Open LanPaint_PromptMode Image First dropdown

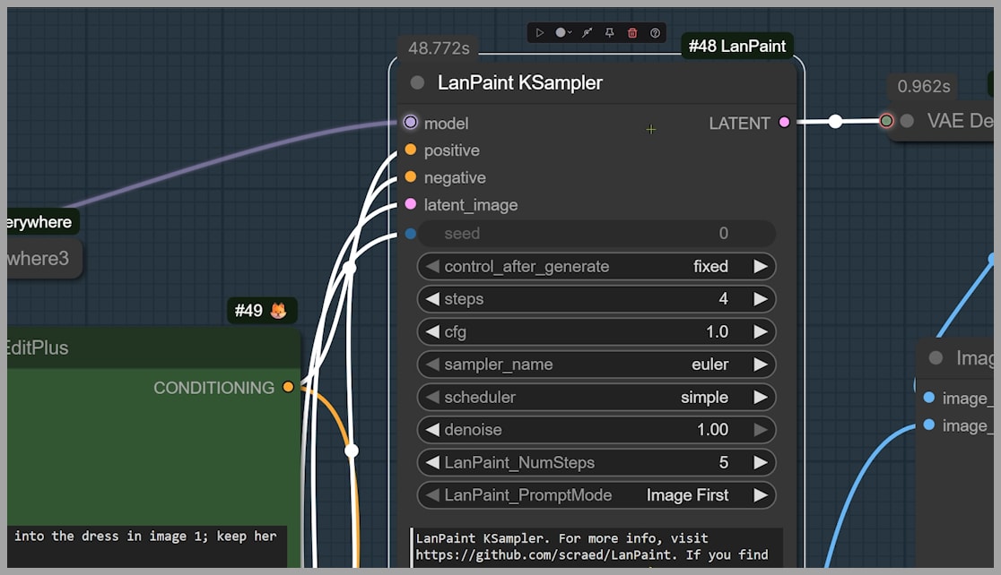(596, 495)
